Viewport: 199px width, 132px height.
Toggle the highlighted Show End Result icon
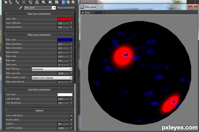(63, 2)
